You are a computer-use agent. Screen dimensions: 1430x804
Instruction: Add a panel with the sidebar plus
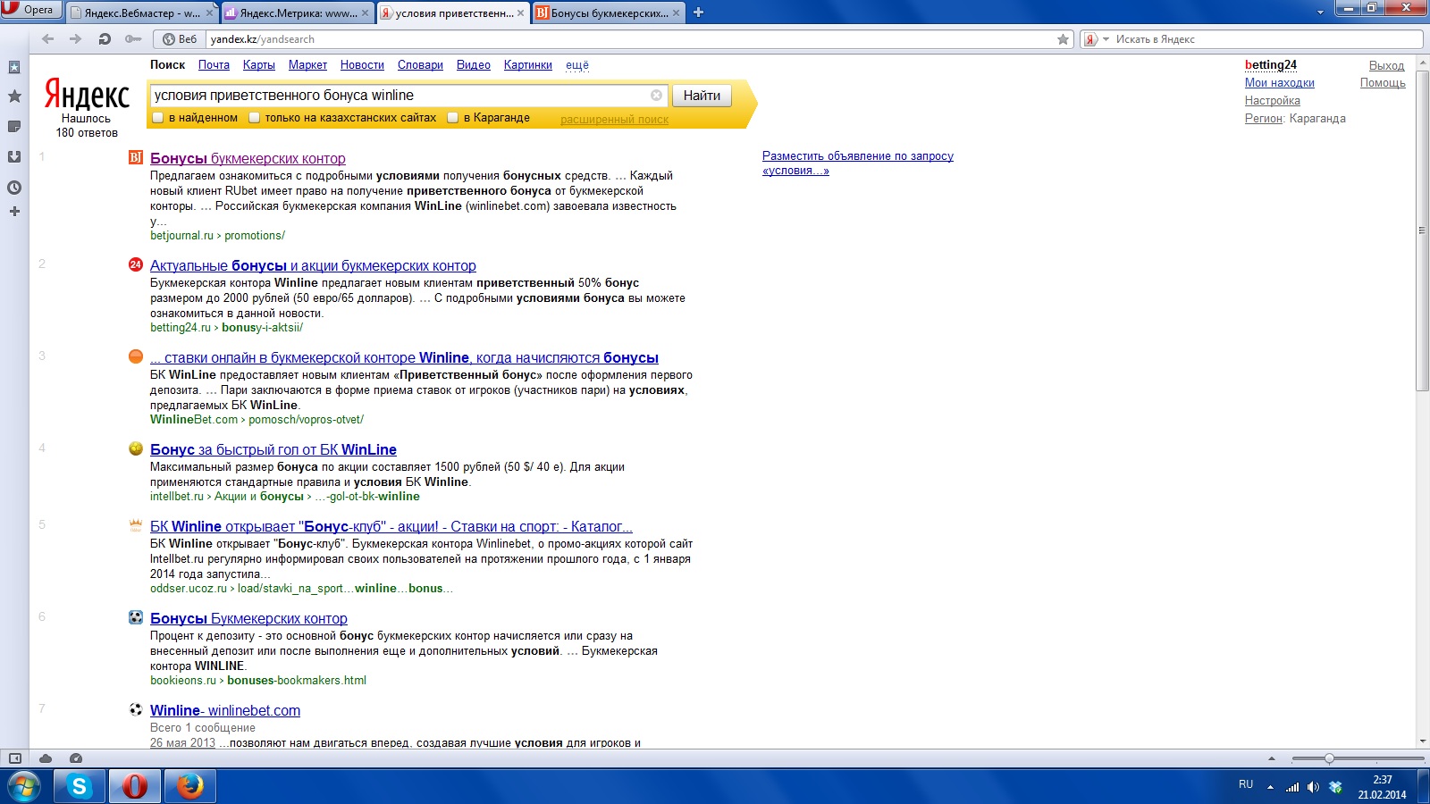pos(14,212)
